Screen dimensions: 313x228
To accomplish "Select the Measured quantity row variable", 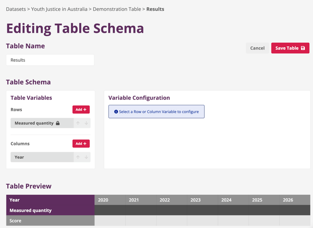I will (x=42, y=123).
